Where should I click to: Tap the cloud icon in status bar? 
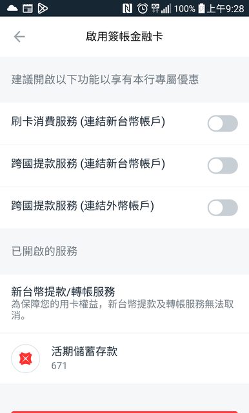[12, 8]
